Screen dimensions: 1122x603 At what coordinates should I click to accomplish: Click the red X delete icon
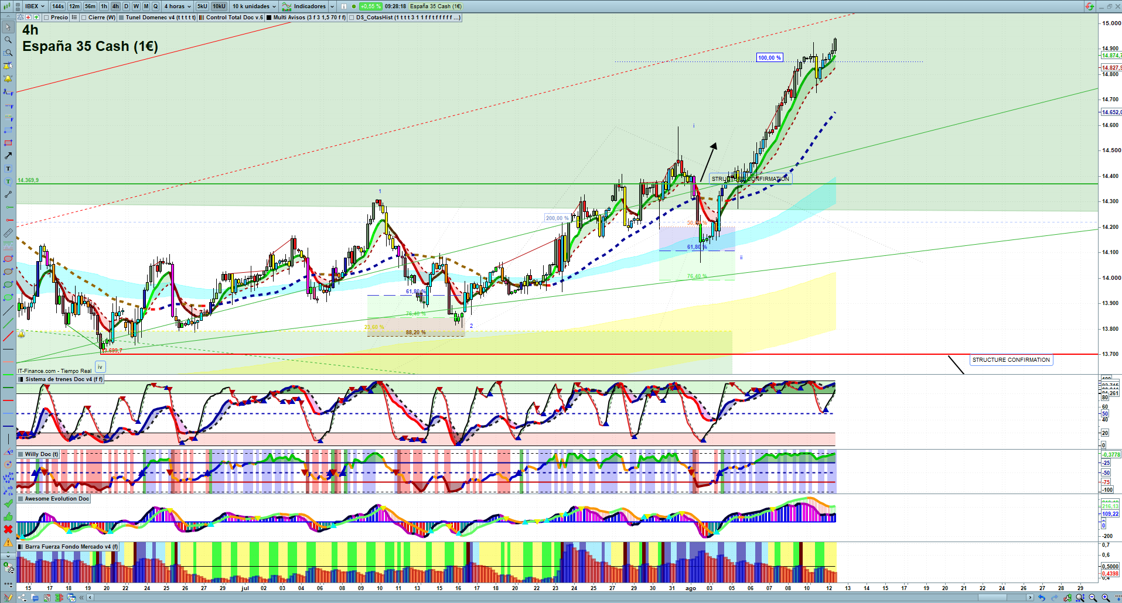(8, 529)
